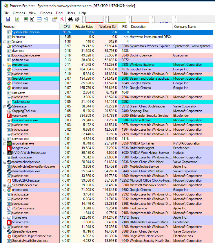The width and height of the screenshot is (215, 243).
Task: Collapse chrome.exe PID 1692 tree node
Action: [x=5, y=190]
